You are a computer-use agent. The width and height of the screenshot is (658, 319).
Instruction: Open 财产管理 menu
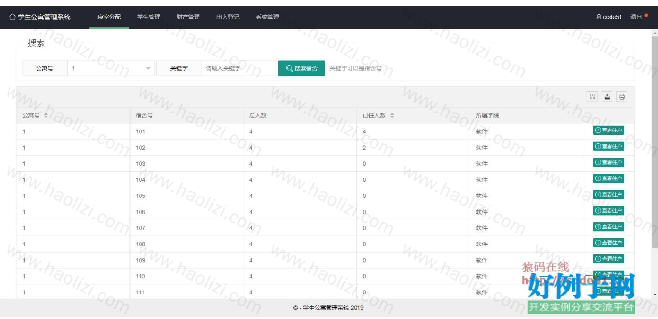click(x=188, y=17)
